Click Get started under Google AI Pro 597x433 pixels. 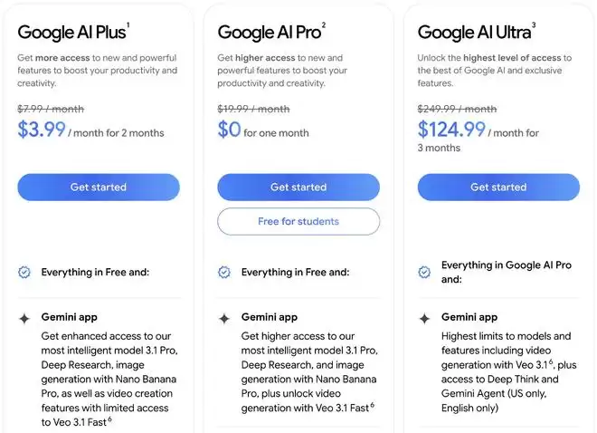click(x=298, y=188)
